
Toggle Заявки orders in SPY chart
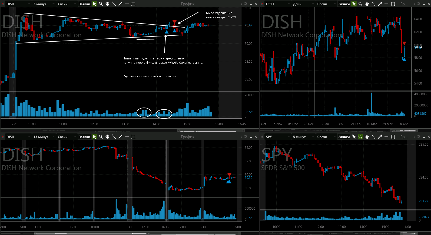(x=344, y=137)
